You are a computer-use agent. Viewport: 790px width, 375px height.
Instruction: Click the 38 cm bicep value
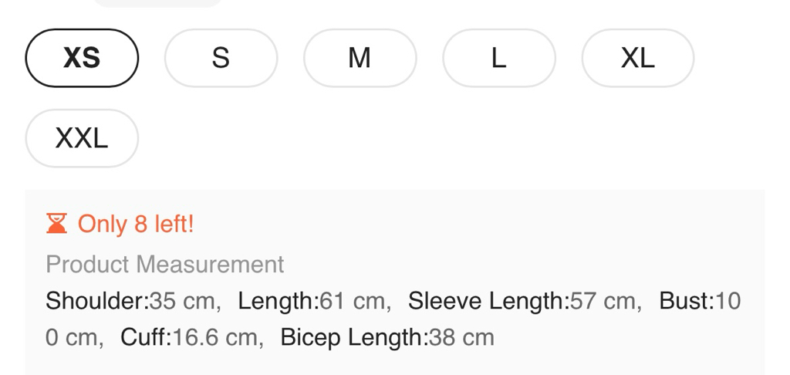[x=461, y=338]
